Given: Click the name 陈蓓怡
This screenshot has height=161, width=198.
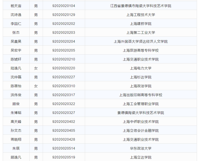Looking at the screenshot, I should tap(16, 86).
